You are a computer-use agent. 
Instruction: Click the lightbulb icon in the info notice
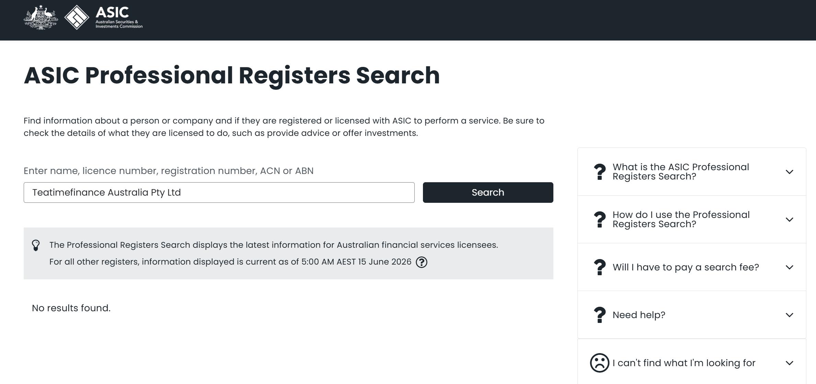tap(36, 245)
